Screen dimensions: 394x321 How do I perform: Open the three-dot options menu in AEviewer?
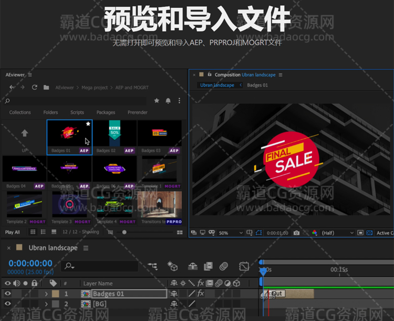pyautogui.click(x=179, y=101)
